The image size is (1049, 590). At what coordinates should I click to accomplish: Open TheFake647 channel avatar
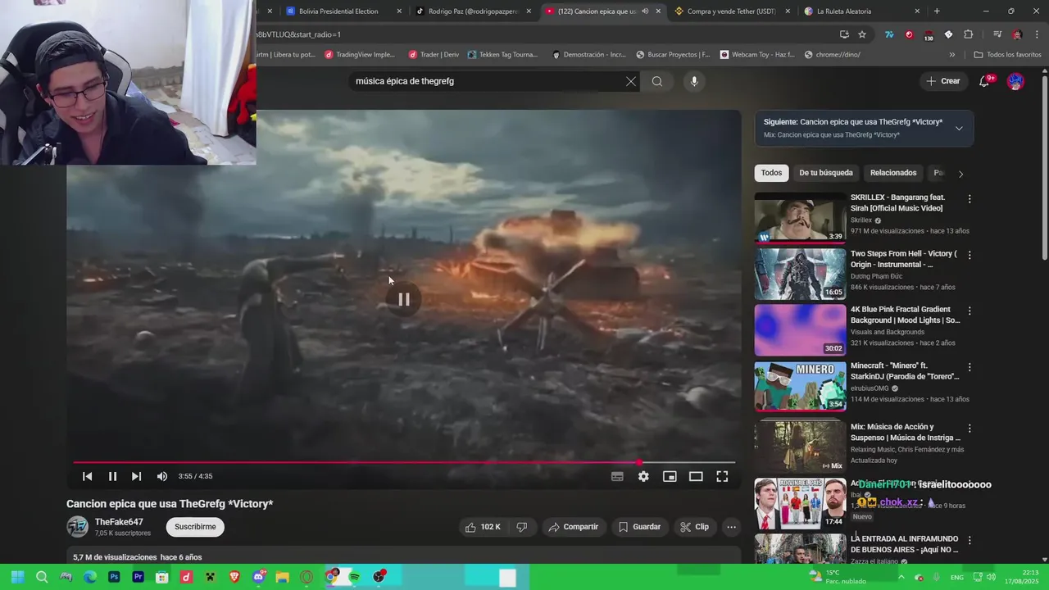click(77, 527)
